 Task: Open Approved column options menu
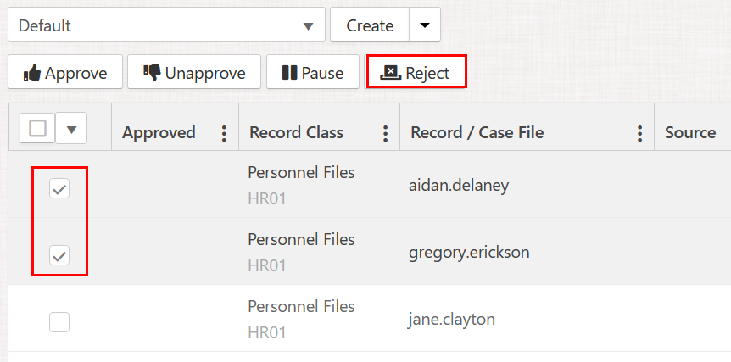[224, 133]
